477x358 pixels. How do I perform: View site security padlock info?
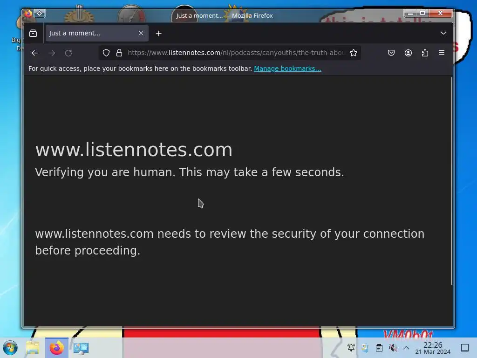[119, 53]
